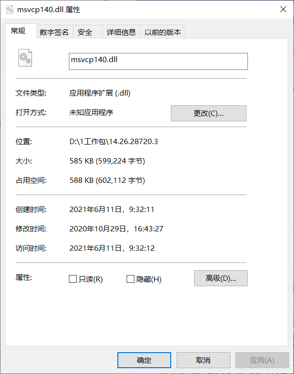Click the 应用(A) button
Screen dimensions: 294x374
pos(262,360)
